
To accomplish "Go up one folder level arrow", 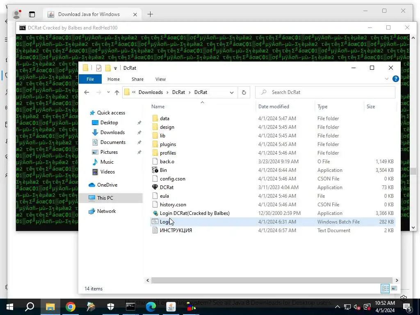I will click(x=117, y=92).
